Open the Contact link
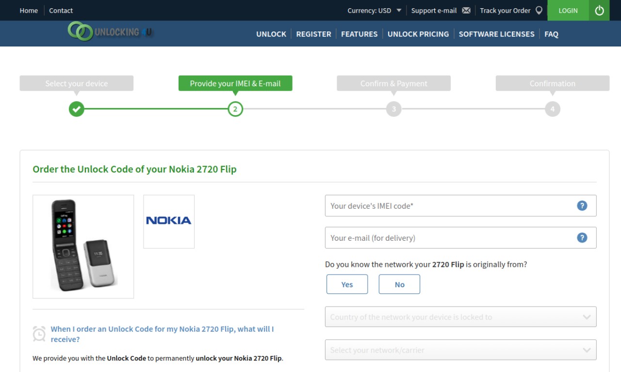This screenshot has width=621, height=372. tap(61, 10)
